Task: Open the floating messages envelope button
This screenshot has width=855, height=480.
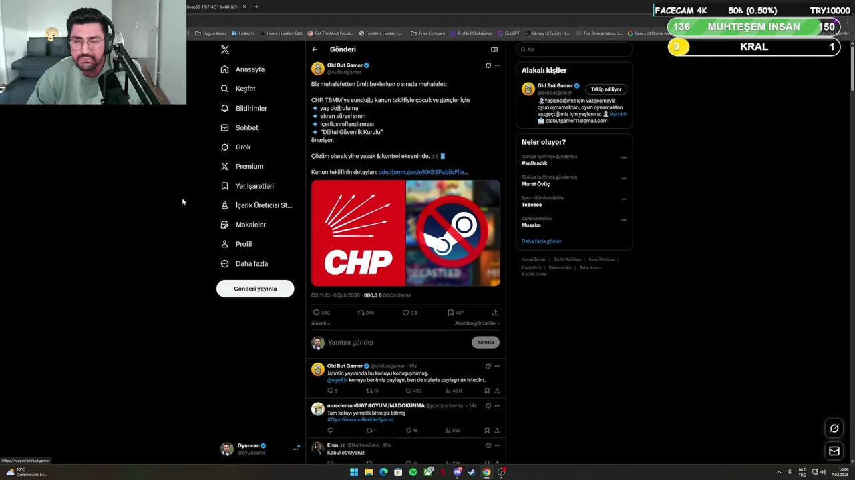Action: pyautogui.click(x=834, y=451)
